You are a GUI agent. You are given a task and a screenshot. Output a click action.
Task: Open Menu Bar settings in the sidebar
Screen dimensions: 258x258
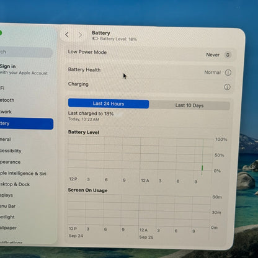click(x=8, y=206)
